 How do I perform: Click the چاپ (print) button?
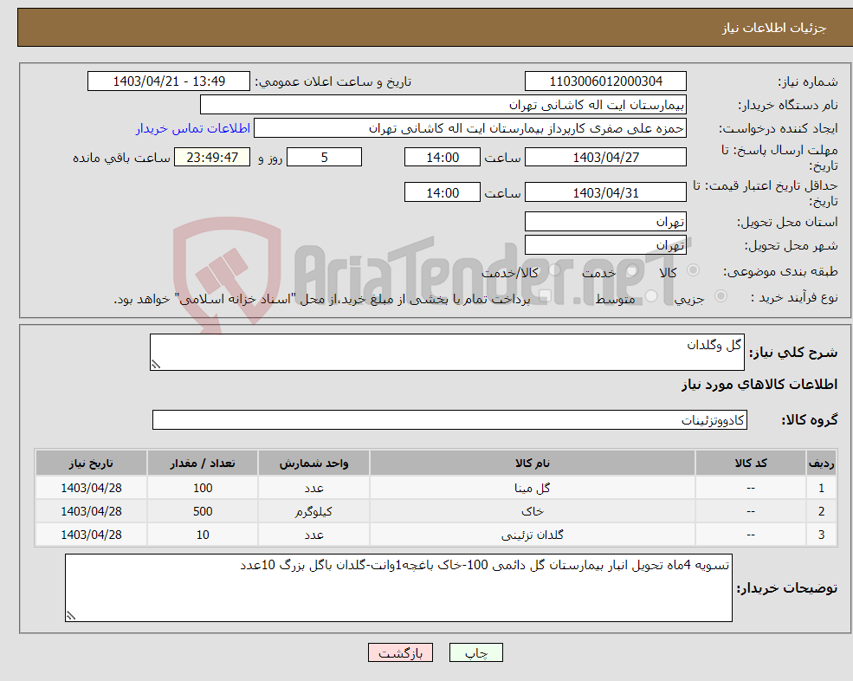476,652
